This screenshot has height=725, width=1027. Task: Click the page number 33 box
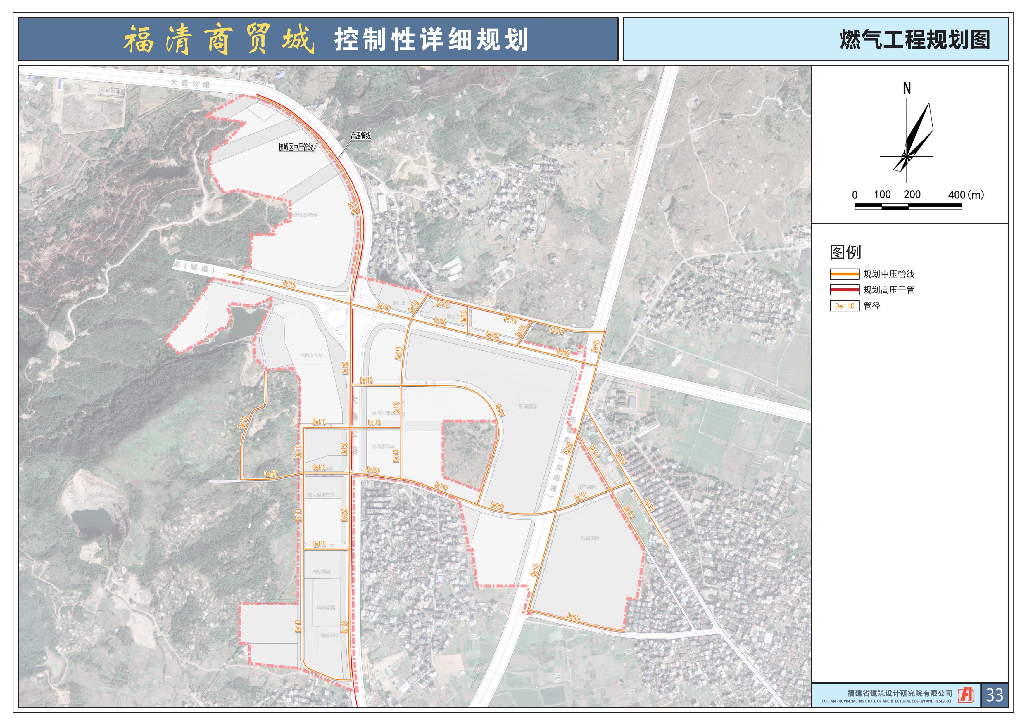tap(994, 695)
